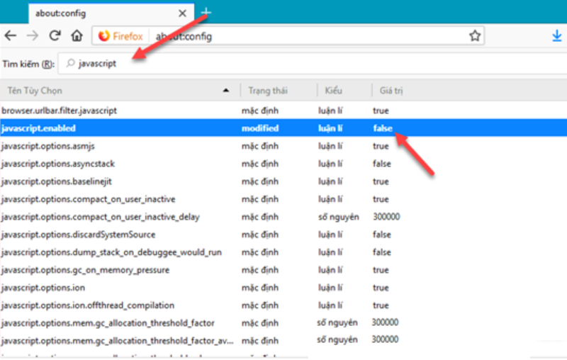Select the javascript.enabled preference
Screen dimensions: 567x360
pos(283,128)
